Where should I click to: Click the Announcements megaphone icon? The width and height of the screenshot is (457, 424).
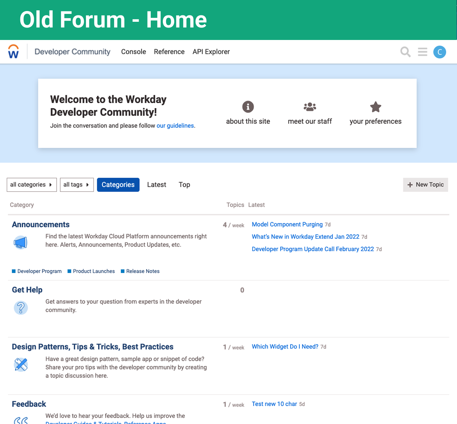coord(21,243)
